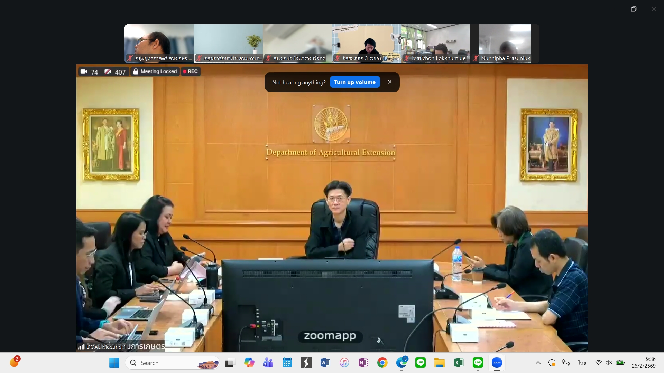Dismiss the 'Not hearing anything?' notification
This screenshot has width=664, height=373.
pyautogui.click(x=390, y=82)
